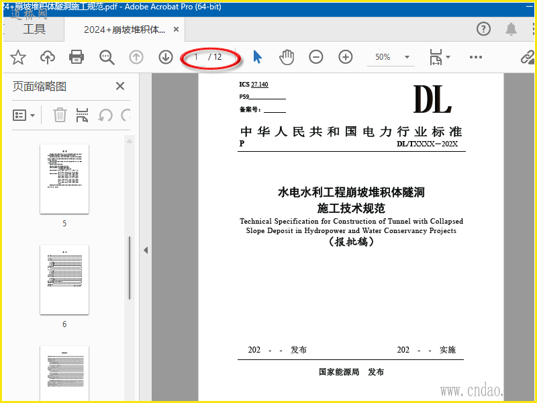
Task: Print the document with printer icon
Action: pos(77,57)
